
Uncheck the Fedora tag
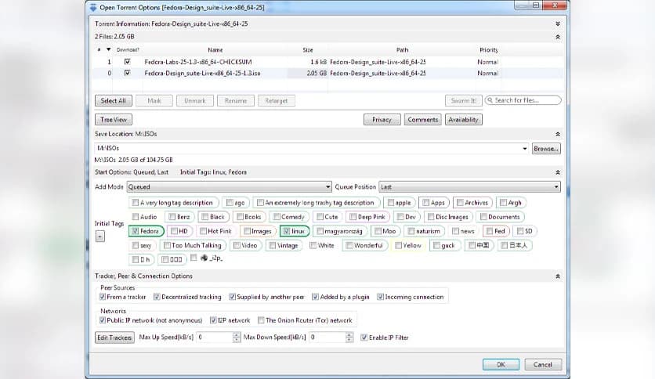point(136,231)
